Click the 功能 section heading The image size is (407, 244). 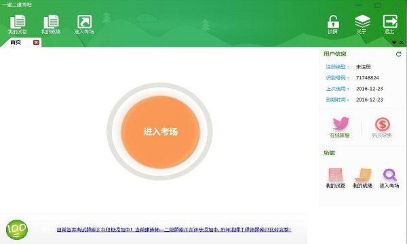[329, 153]
